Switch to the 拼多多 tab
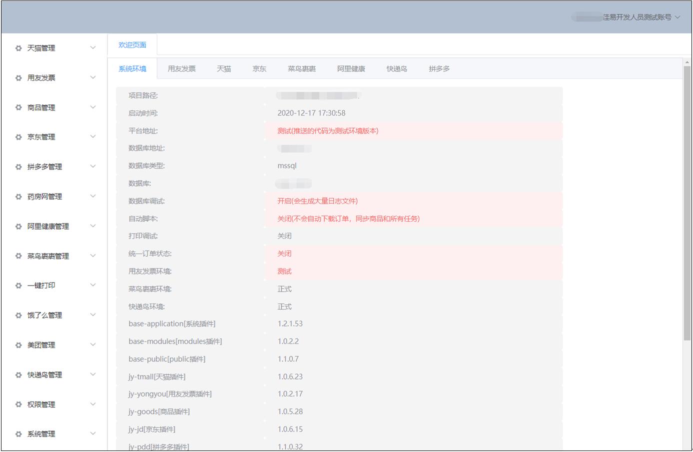 point(439,69)
